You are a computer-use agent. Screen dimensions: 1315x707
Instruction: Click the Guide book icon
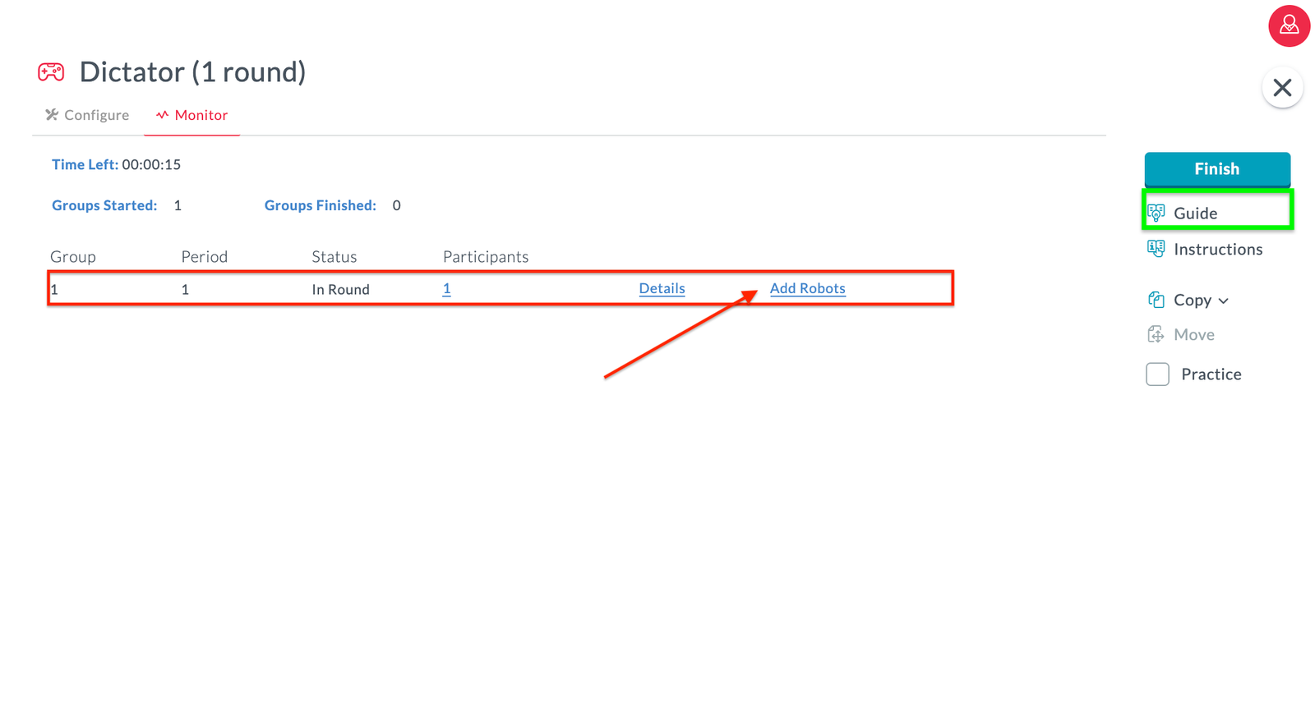click(x=1156, y=213)
